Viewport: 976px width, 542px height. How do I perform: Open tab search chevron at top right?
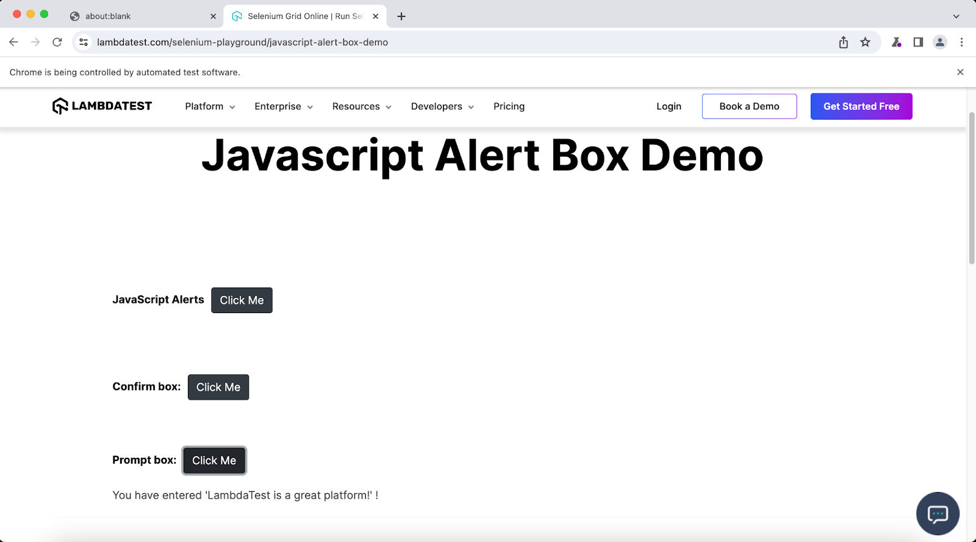pos(956,16)
